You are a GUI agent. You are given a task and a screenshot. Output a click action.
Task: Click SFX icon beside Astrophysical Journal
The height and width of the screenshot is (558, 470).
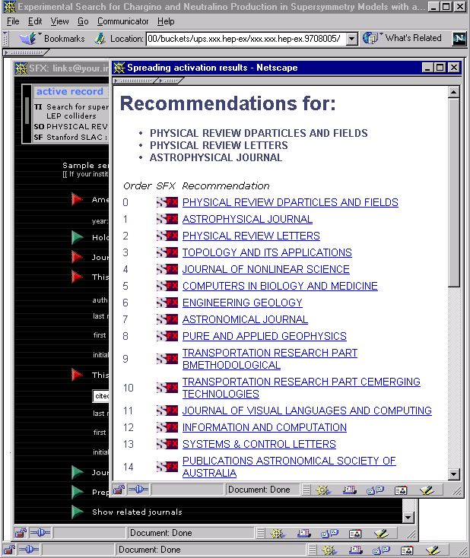167,219
